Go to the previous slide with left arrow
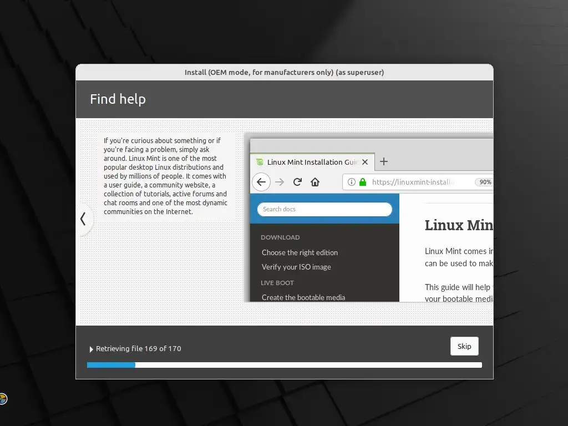Viewport: 568px width, 426px height. pyautogui.click(x=83, y=219)
